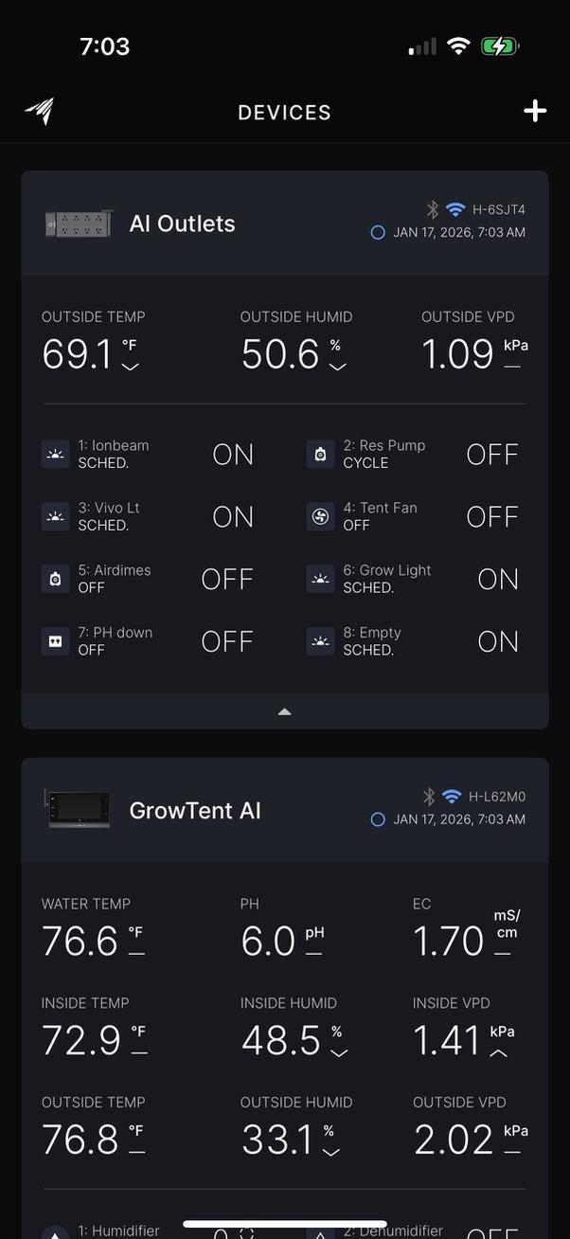Tap the add device plus icon
The image size is (570, 1239).
535,112
